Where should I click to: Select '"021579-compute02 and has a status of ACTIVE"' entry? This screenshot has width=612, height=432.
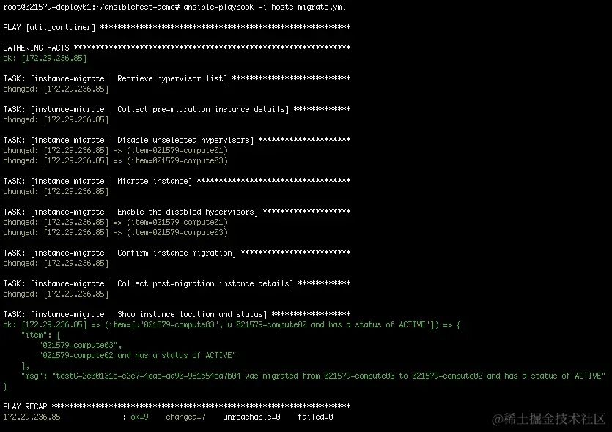(137, 356)
